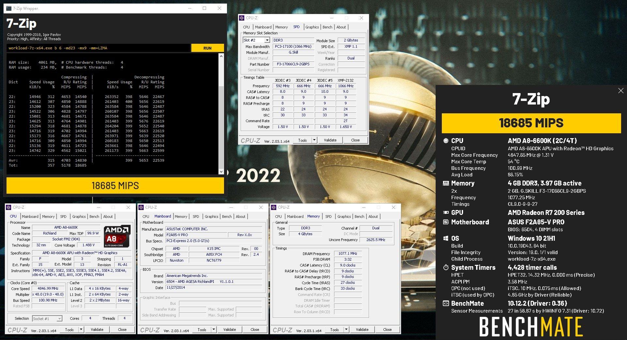Click the Windows OS icon in BenchMate
627x340 pixels.
[x=446, y=238]
